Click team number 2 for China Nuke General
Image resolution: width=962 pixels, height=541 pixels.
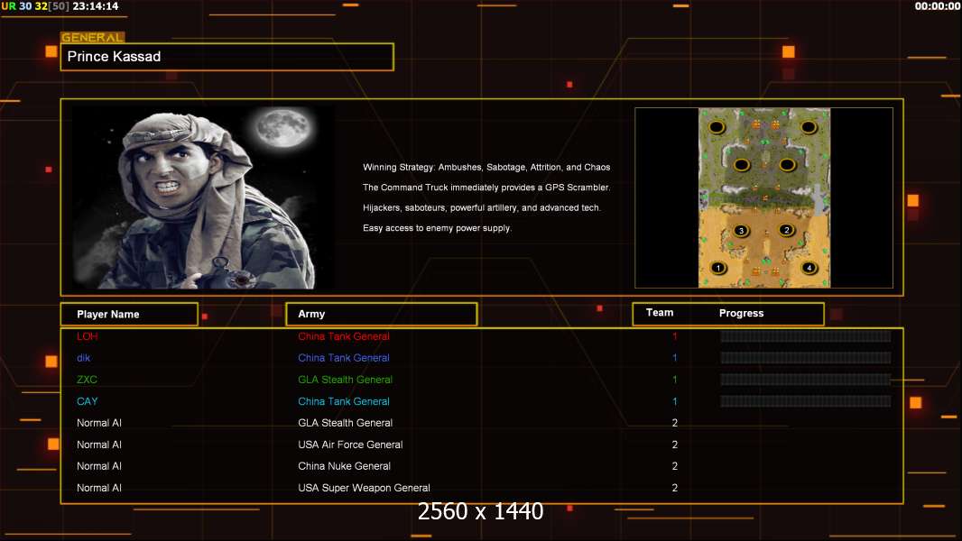click(x=675, y=466)
